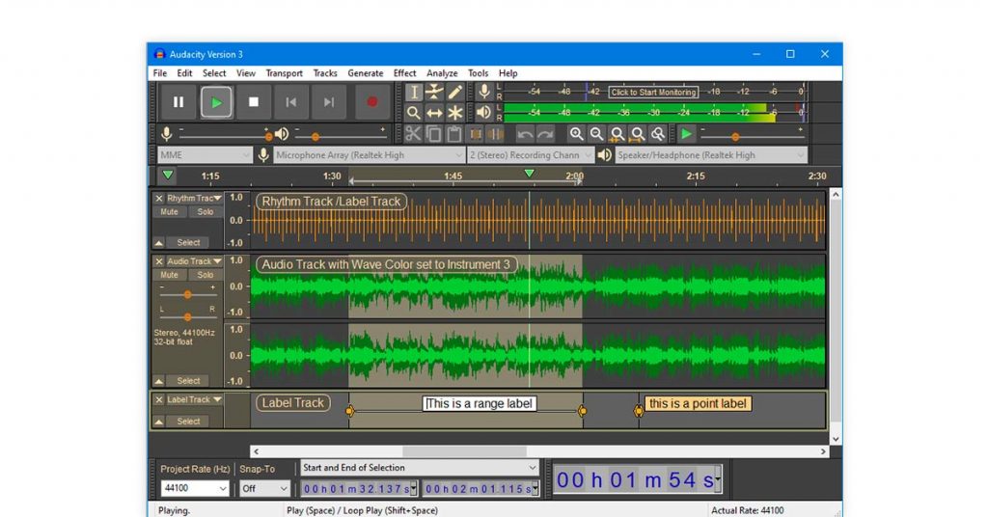This screenshot has height=517, width=988.
Task: Collapse the Audio Track with arrow
Action: point(159,381)
